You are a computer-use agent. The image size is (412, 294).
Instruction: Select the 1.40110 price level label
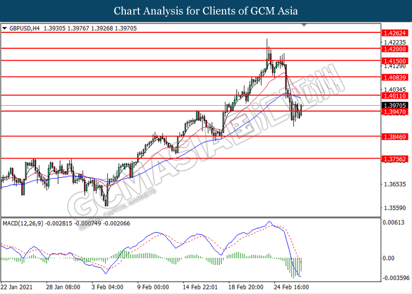[x=395, y=96]
